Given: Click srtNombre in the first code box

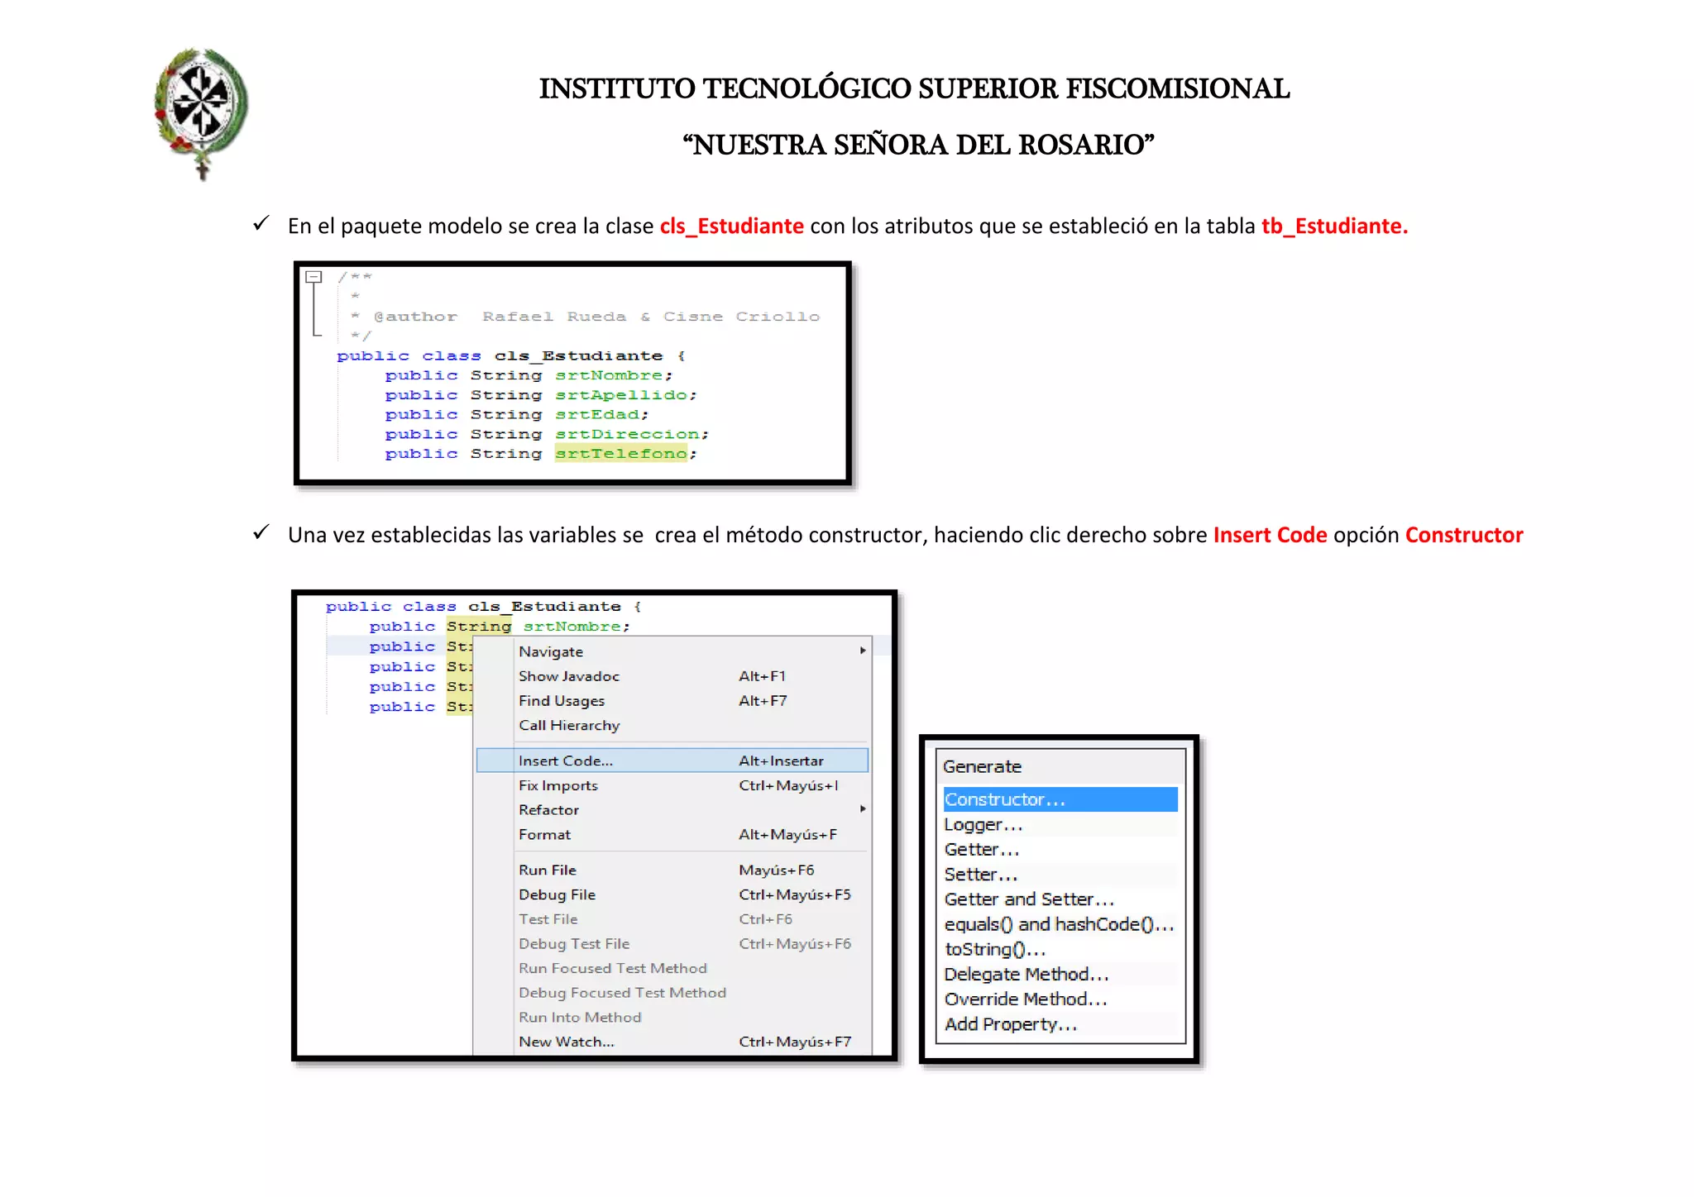Looking at the screenshot, I should tap(609, 375).
